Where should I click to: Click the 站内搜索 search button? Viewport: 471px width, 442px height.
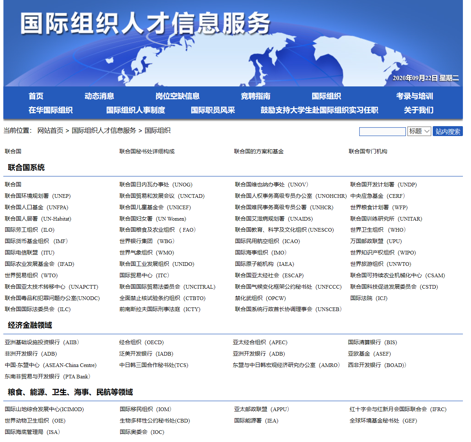click(x=447, y=131)
